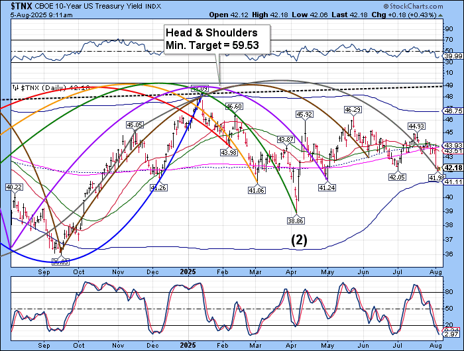Select the 45.92 price label
The height and width of the screenshot is (351, 464).
[304, 115]
